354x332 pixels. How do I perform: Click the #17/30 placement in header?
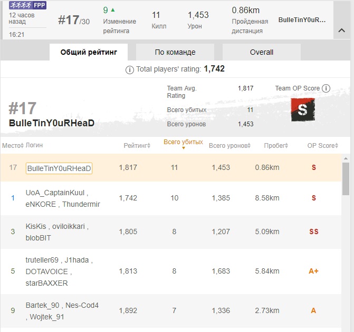point(74,20)
